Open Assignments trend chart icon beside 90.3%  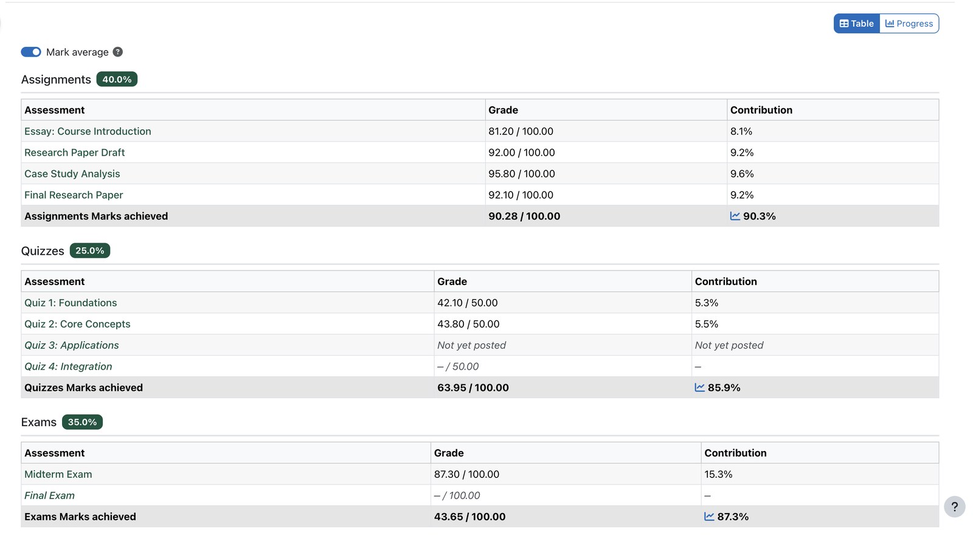click(x=735, y=216)
